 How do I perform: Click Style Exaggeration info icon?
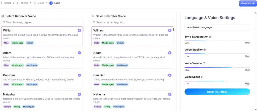coord(210,37)
